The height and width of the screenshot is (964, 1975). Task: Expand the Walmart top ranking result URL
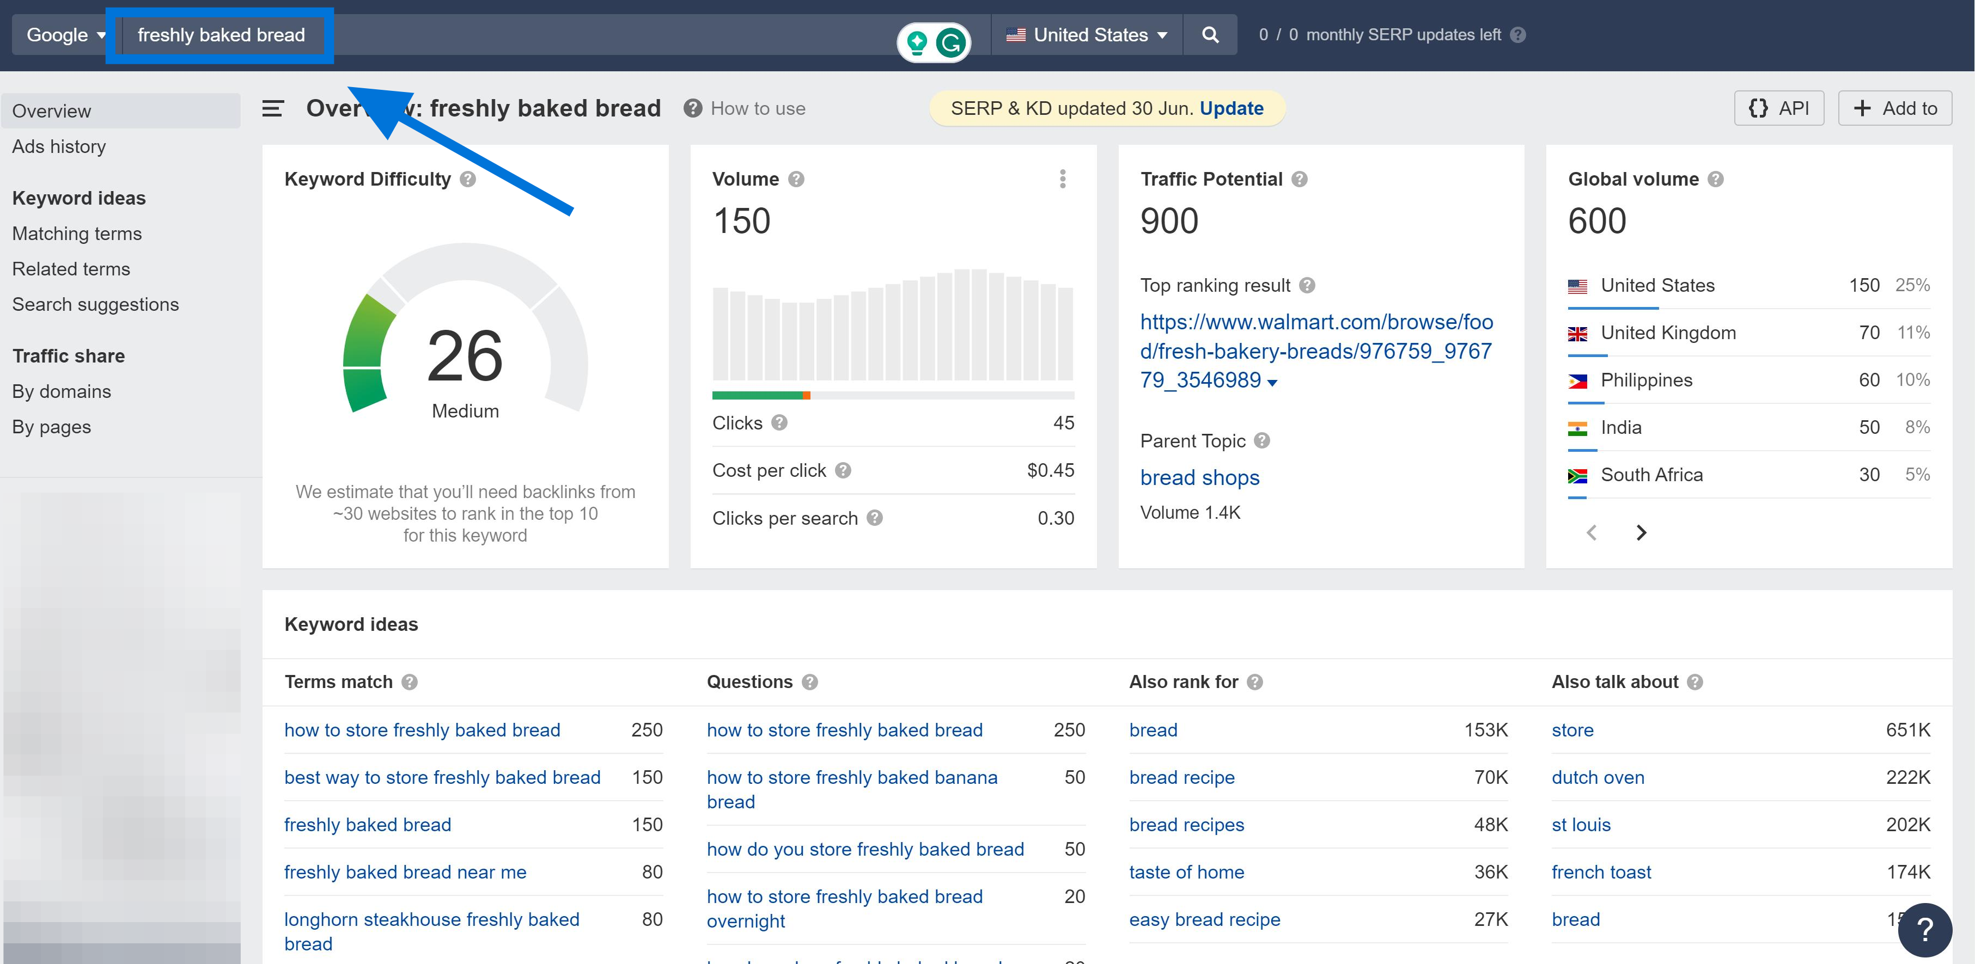pyautogui.click(x=1272, y=381)
